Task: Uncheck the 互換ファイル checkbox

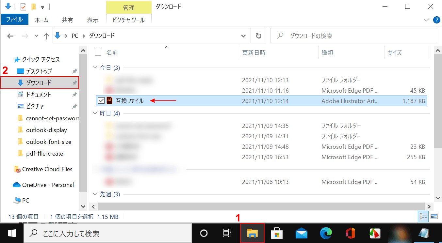Action: tap(101, 101)
